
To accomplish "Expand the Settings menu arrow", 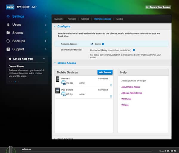I will point(46,16).
